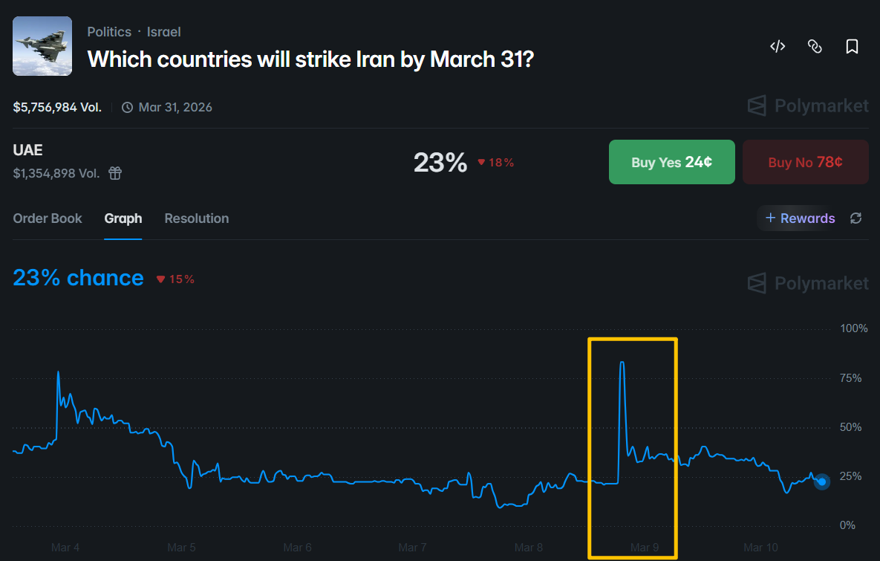This screenshot has width=880, height=561.
Task: Click the fighter jet market thumbnail
Action: tap(42, 46)
